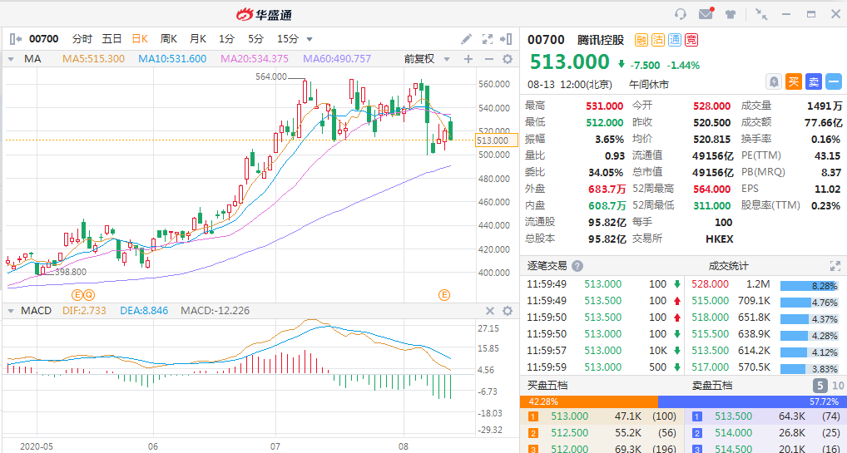
Task: Click the 513.000 current price label on axis
Action: click(497, 140)
